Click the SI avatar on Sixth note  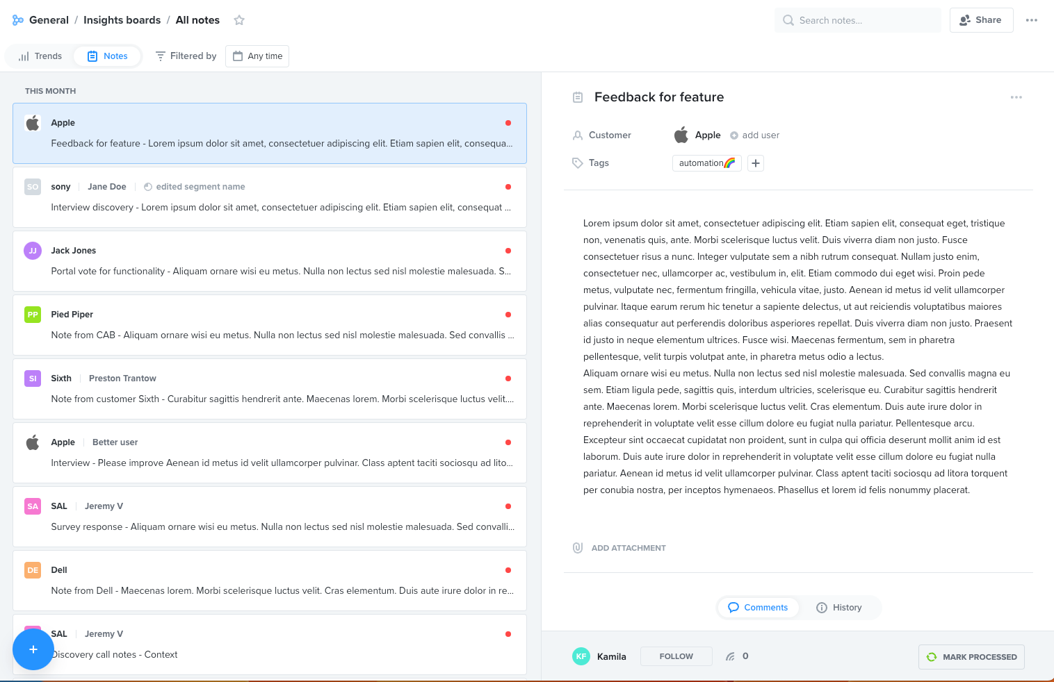point(33,379)
